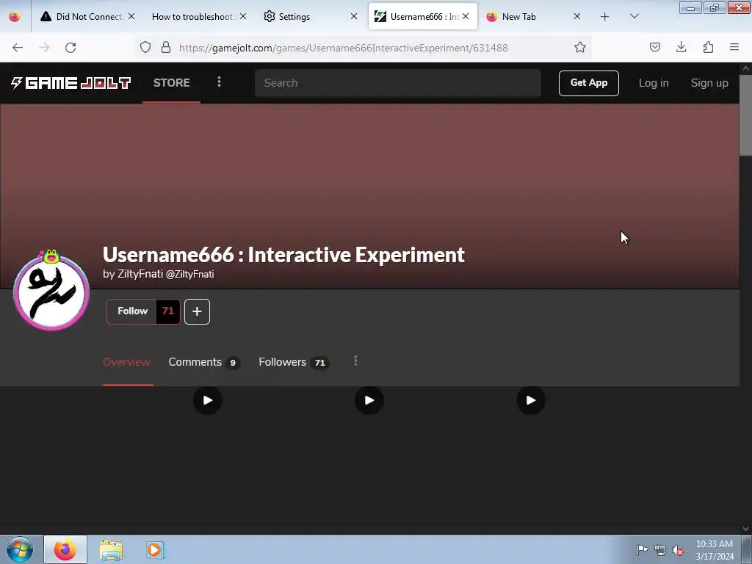Click the ZiltyFnati developer avatar

(51, 292)
